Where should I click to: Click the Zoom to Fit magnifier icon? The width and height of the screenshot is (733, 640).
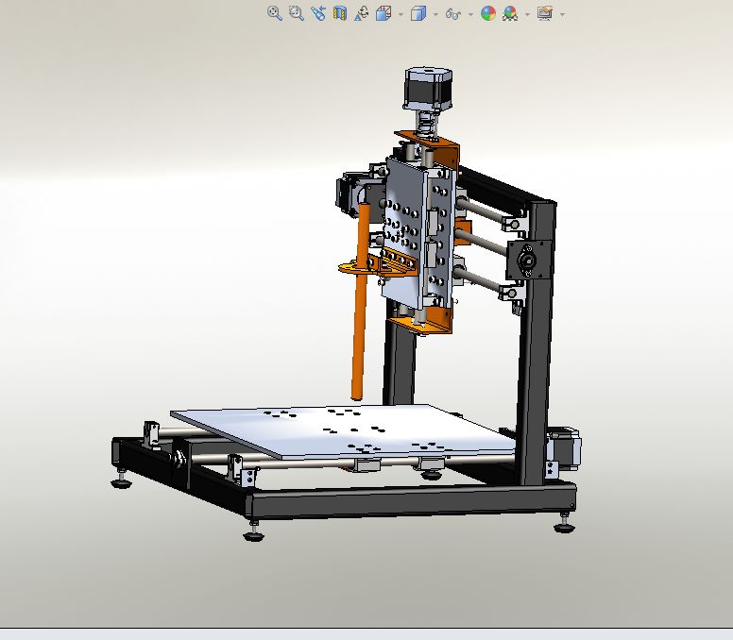tap(275, 13)
